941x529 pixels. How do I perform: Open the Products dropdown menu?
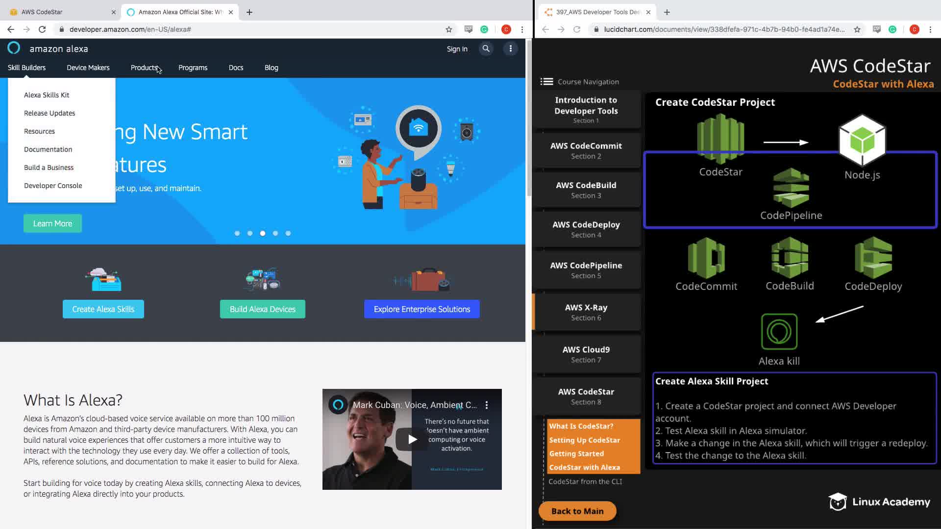[x=144, y=68]
